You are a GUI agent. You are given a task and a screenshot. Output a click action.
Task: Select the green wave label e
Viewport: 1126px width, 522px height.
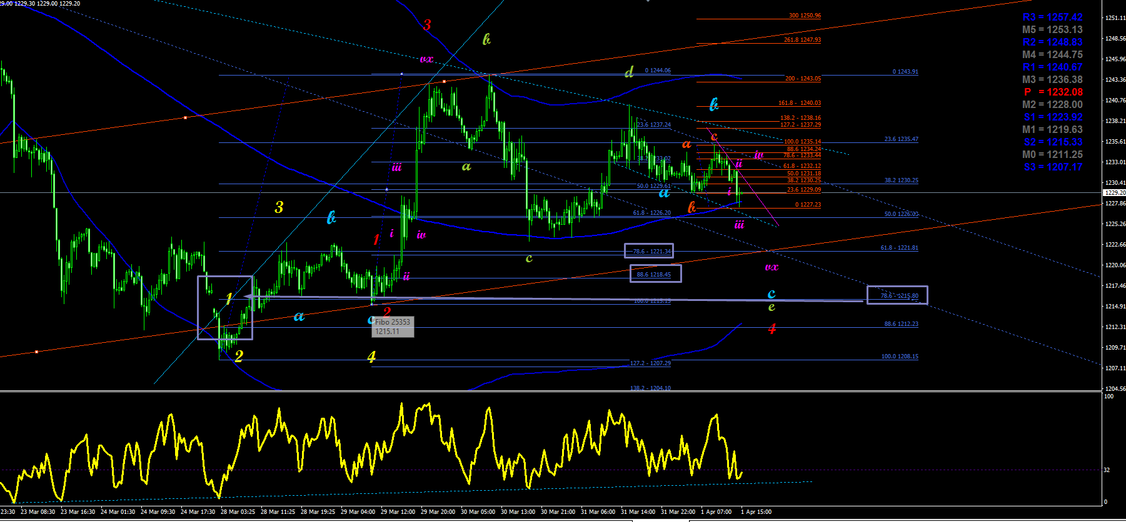772,307
